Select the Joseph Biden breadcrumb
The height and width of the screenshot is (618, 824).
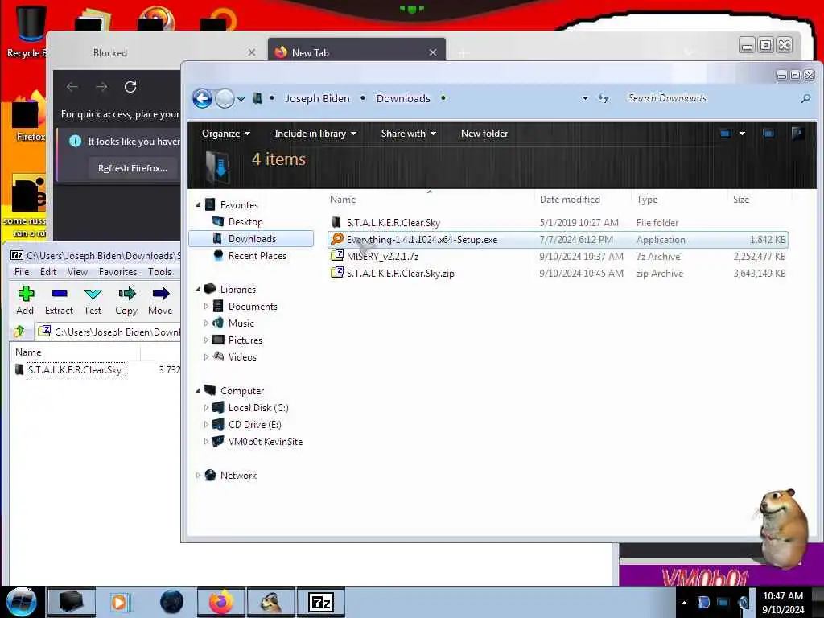tap(317, 98)
